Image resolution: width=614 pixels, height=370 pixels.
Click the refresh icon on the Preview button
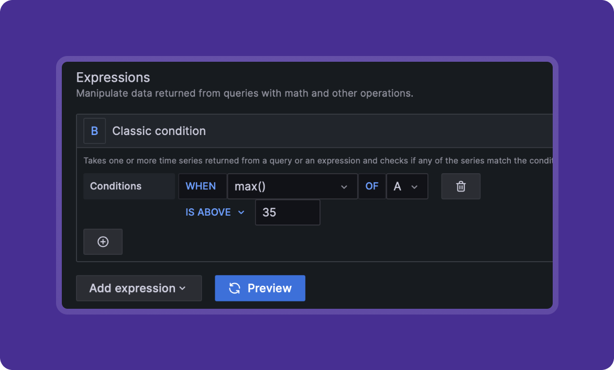click(235, 288)
